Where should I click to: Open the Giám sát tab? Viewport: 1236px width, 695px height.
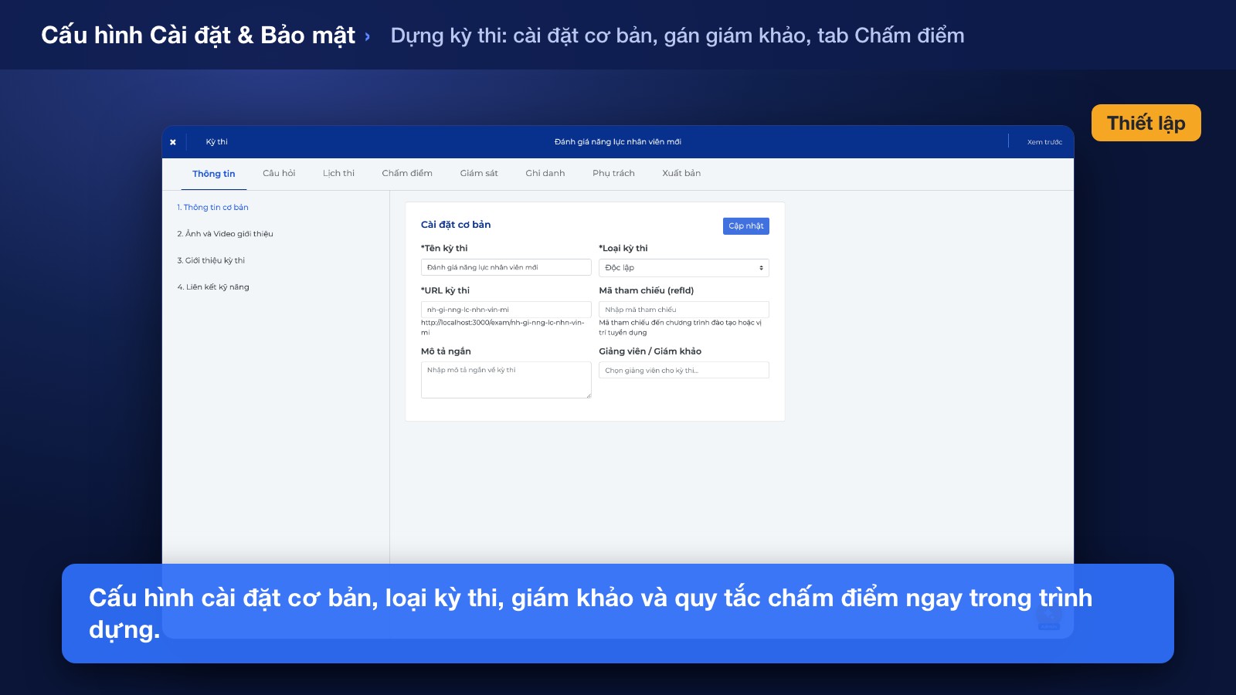pyautogui.click(x=479, y=173)
